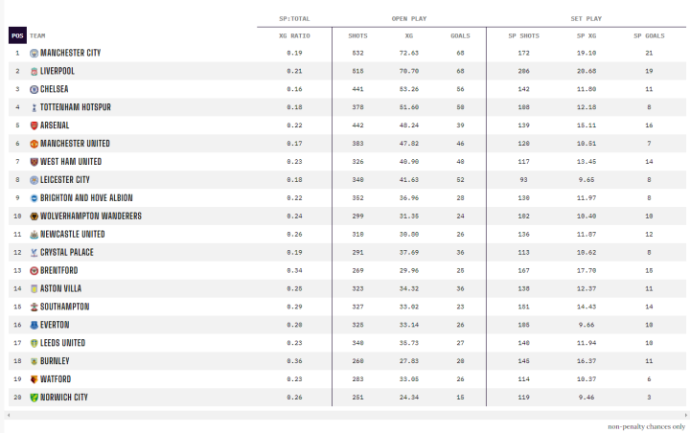
Task: Click the Leicester City crest icon
Action: (34, 179)
